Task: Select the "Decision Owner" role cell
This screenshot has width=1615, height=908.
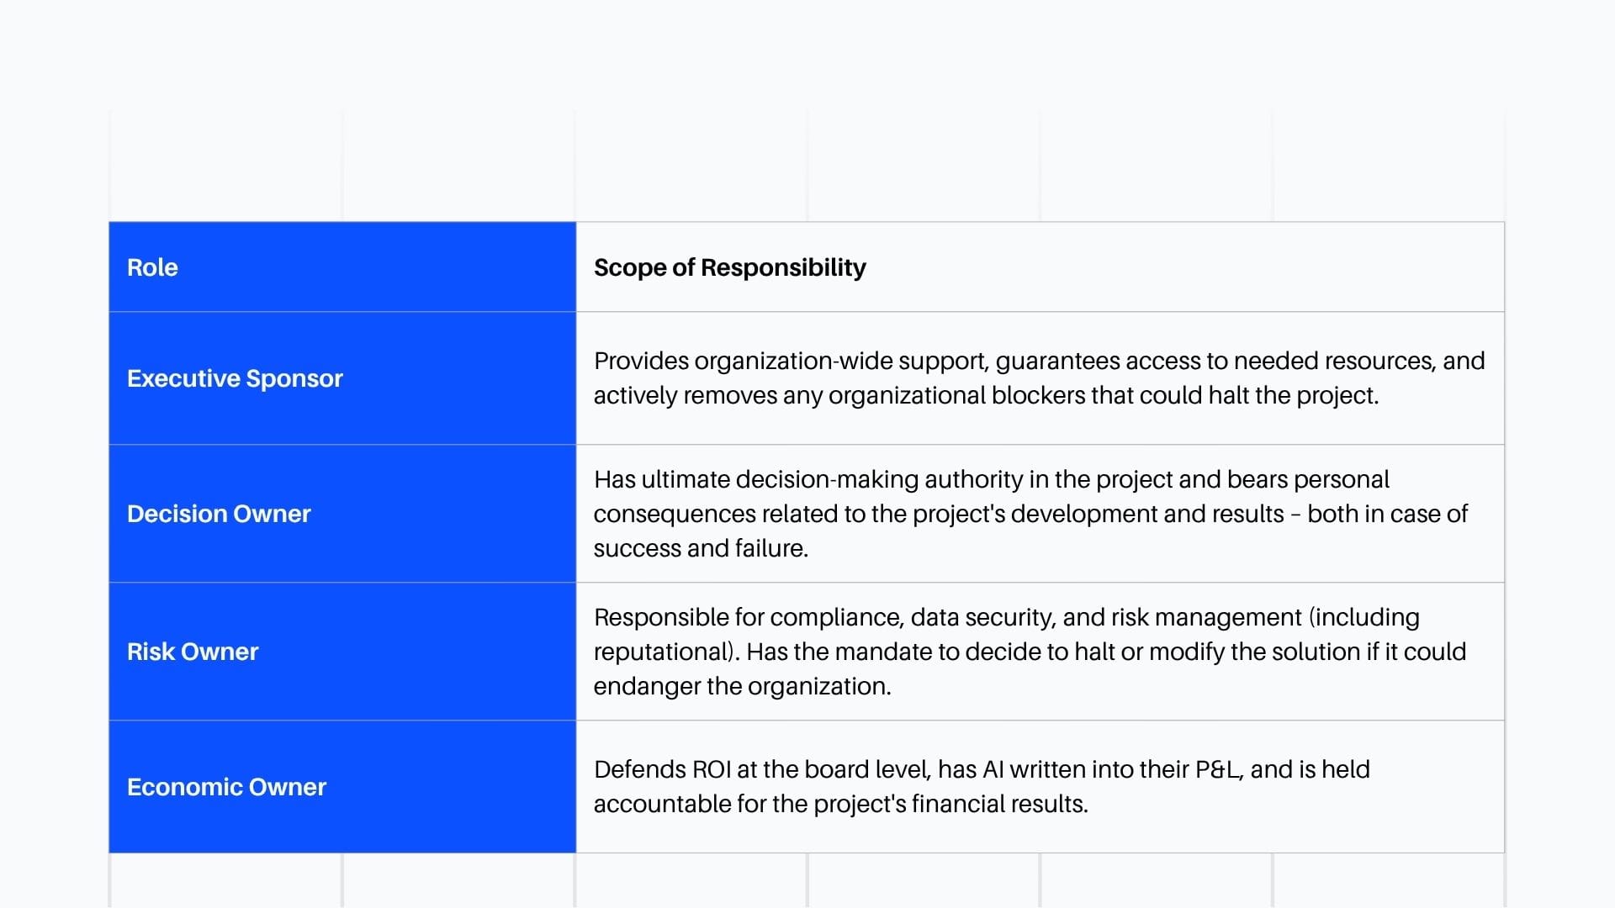Action: point(219,514)
